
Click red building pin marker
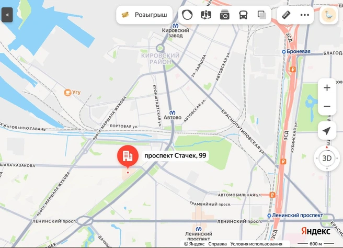tap(128, 157)
